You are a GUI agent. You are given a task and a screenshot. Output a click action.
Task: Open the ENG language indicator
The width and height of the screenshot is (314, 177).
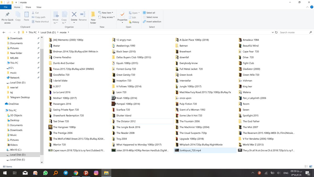[x=286, y=173]
